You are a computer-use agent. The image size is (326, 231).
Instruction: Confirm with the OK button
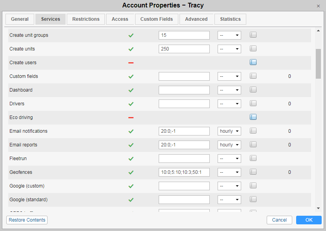[309, 220]
